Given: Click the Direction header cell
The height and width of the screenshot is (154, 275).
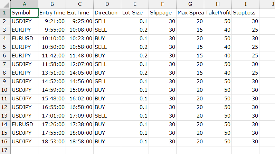Looking at the screenshot, I should (x=107, y=13).
